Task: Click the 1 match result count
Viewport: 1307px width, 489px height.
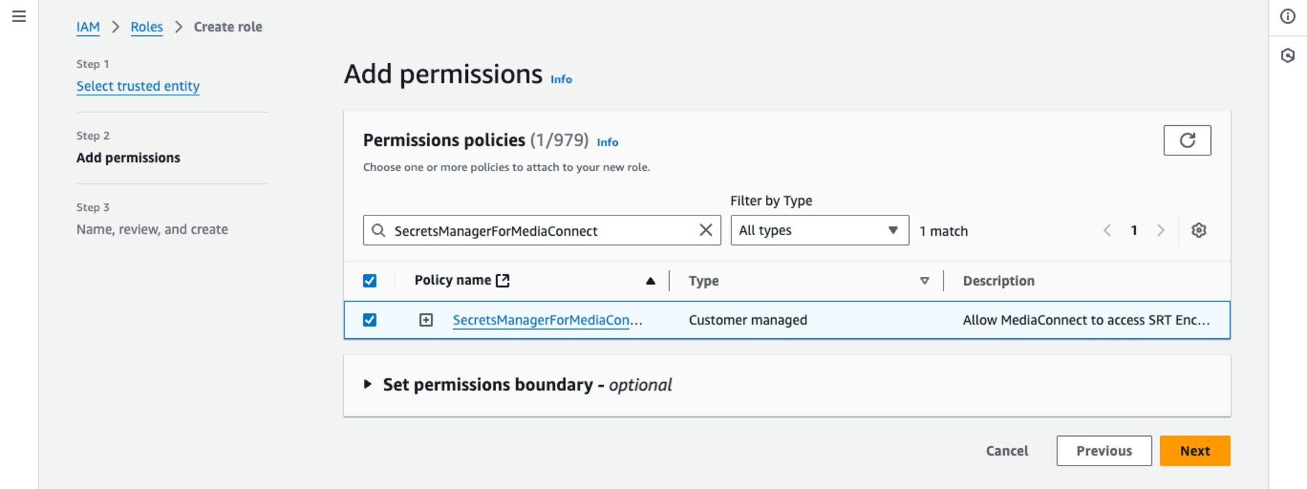Action: [x=943, y=231]
